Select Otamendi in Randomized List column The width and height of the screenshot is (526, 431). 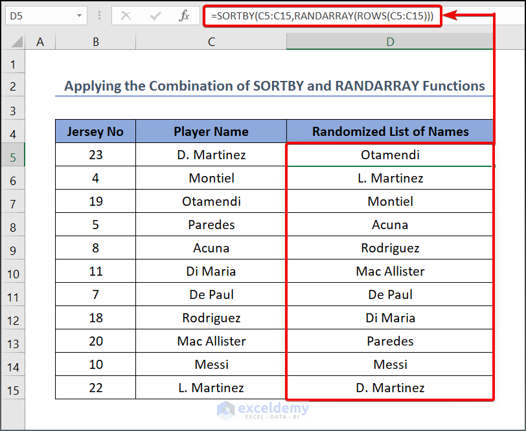(x=390, y=155)
